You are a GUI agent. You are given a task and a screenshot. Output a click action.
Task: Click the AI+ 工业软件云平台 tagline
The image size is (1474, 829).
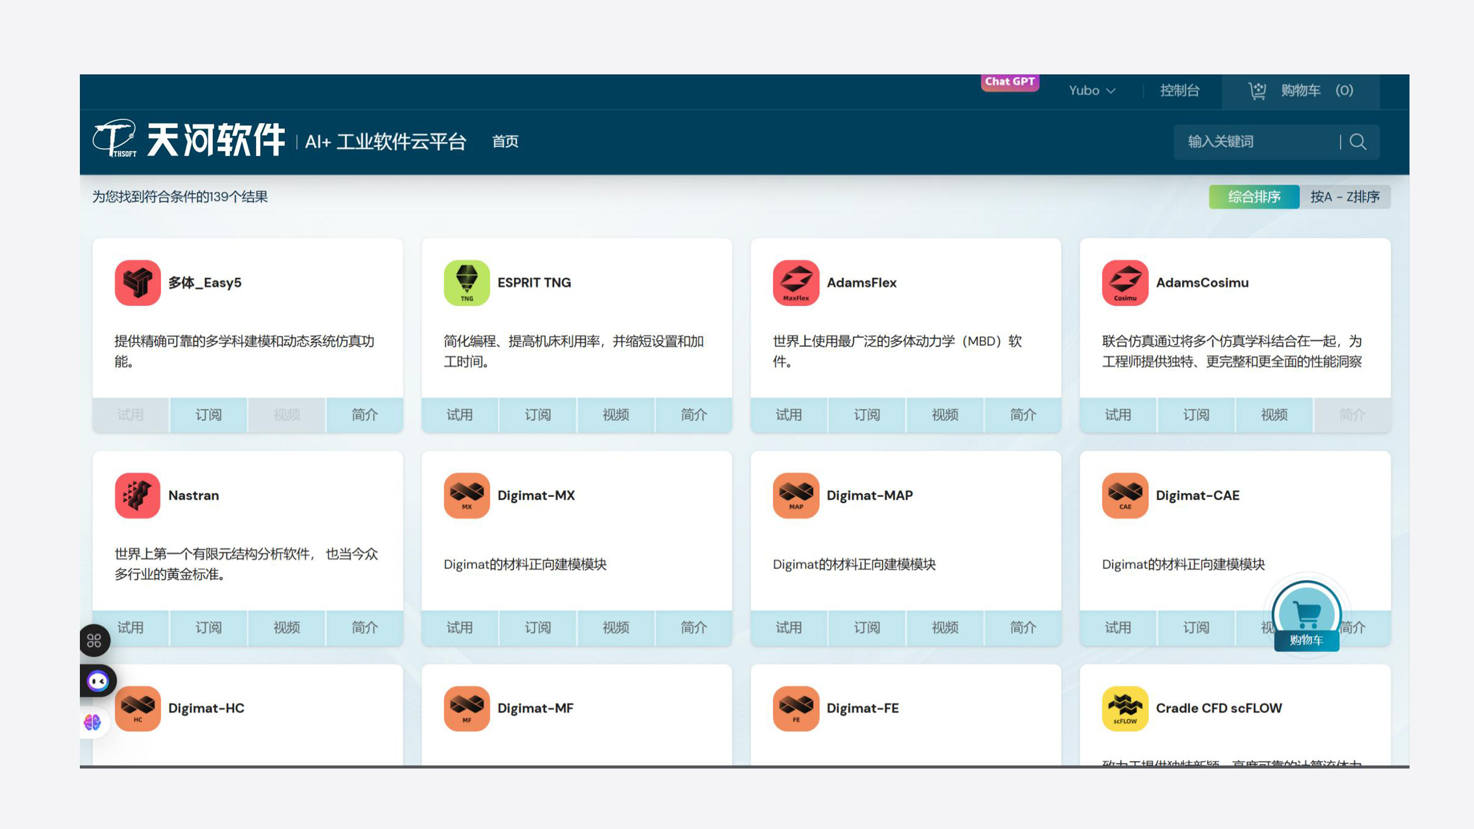point(385,142)
